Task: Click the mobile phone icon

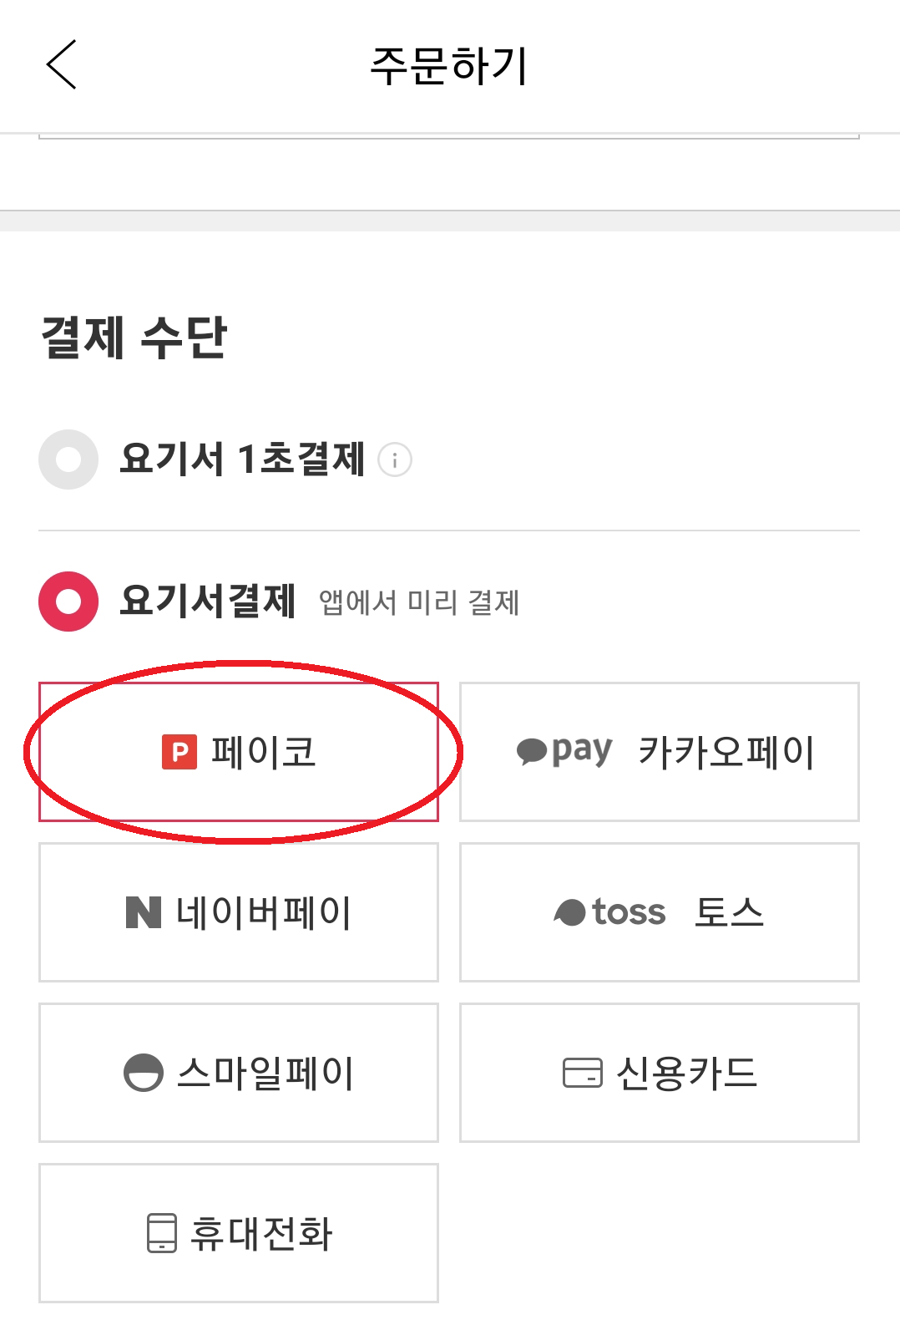Action: (x=162, y=1233)
